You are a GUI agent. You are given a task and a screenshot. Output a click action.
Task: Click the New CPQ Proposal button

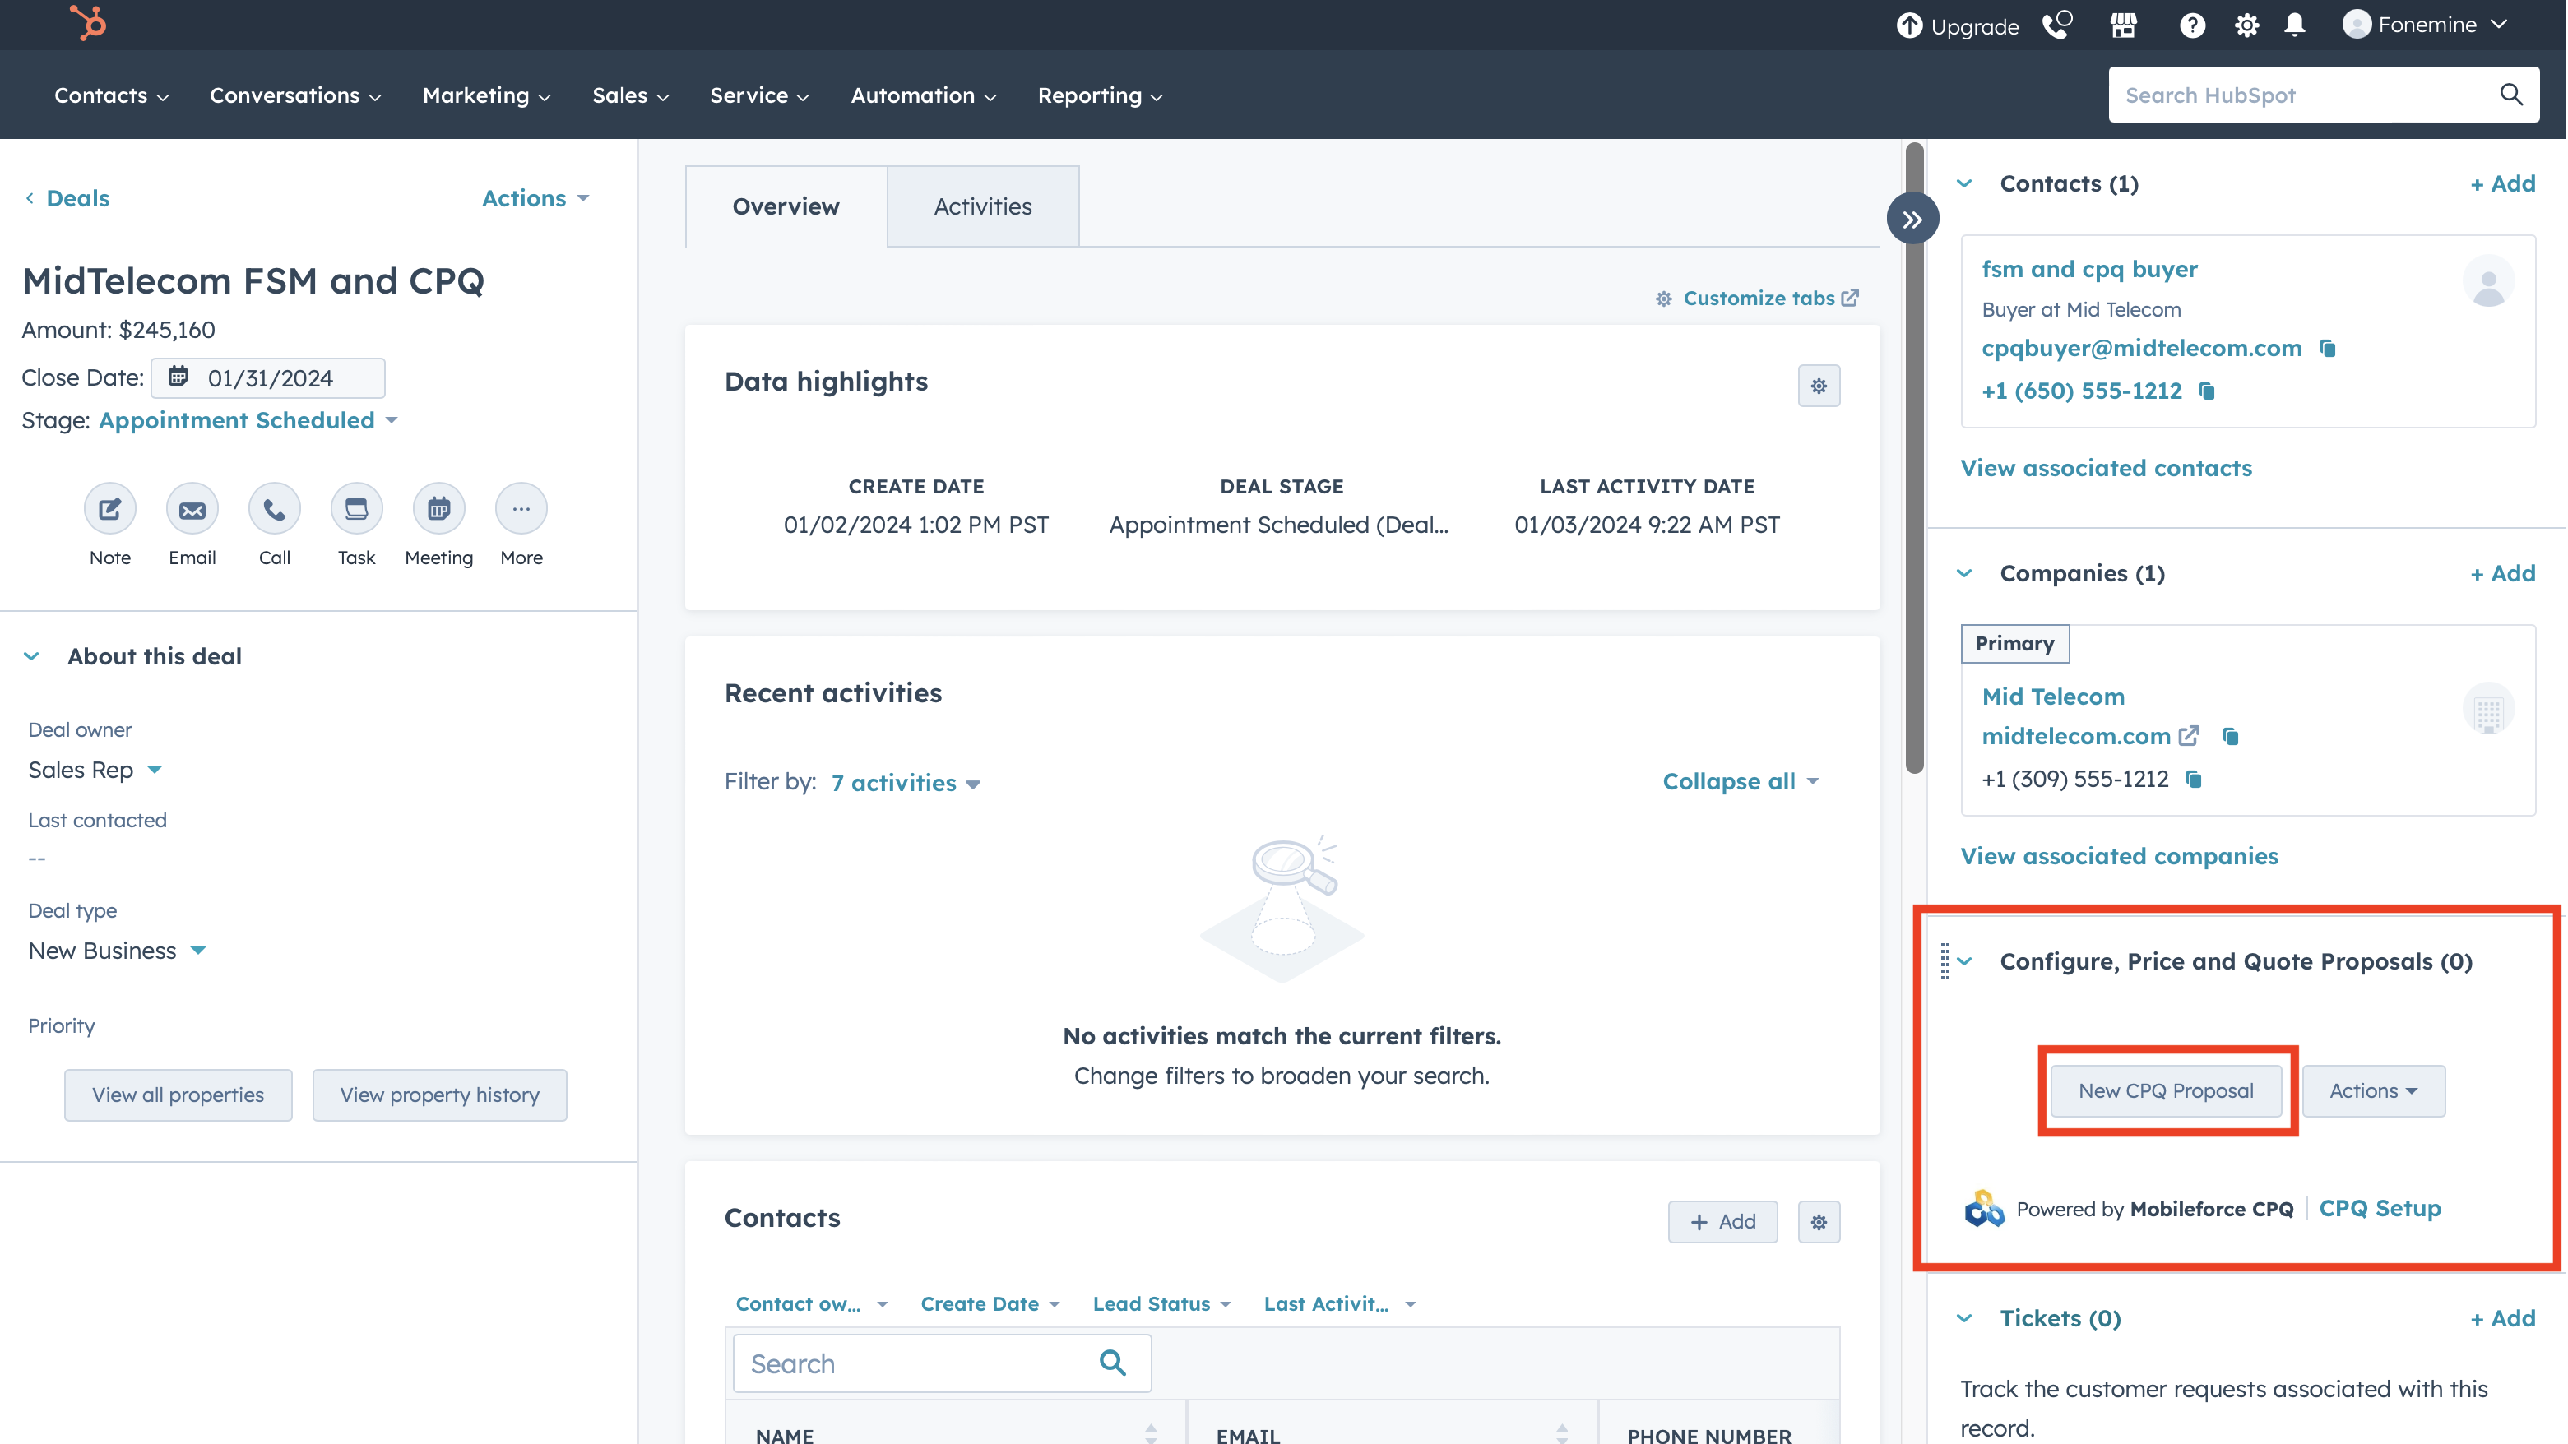2165,1091
